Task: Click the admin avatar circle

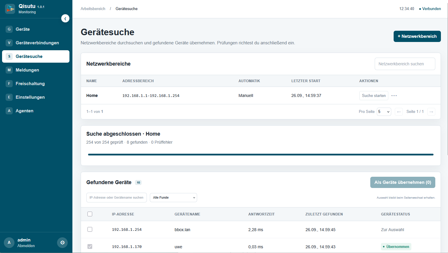Action: [9, 243]
